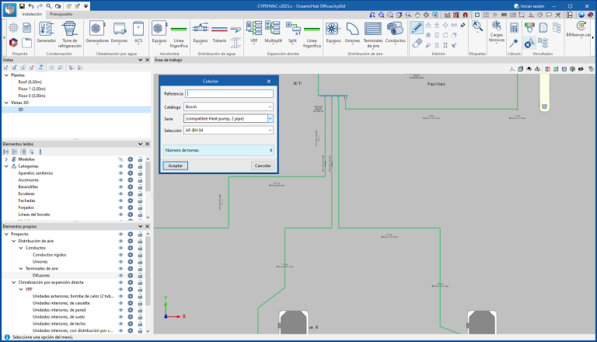The height and width of the screenshot is (342, 597).
Task: Select the eraser delete tool
Action: click(x=417, y=43)
